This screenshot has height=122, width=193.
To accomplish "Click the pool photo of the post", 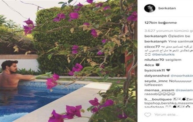I will pyautogui.click(x=69, y=61).
